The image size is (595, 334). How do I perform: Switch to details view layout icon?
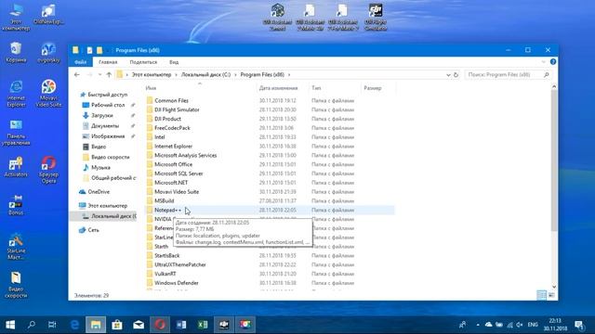[541, 295]
